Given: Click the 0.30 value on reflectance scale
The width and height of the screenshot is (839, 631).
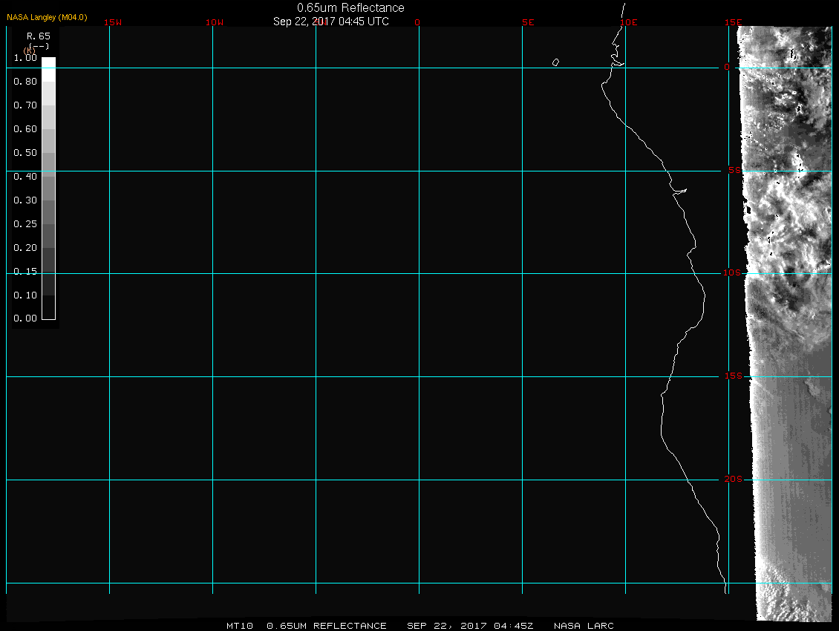Looking at the screenshot, I should pos(25,200).
